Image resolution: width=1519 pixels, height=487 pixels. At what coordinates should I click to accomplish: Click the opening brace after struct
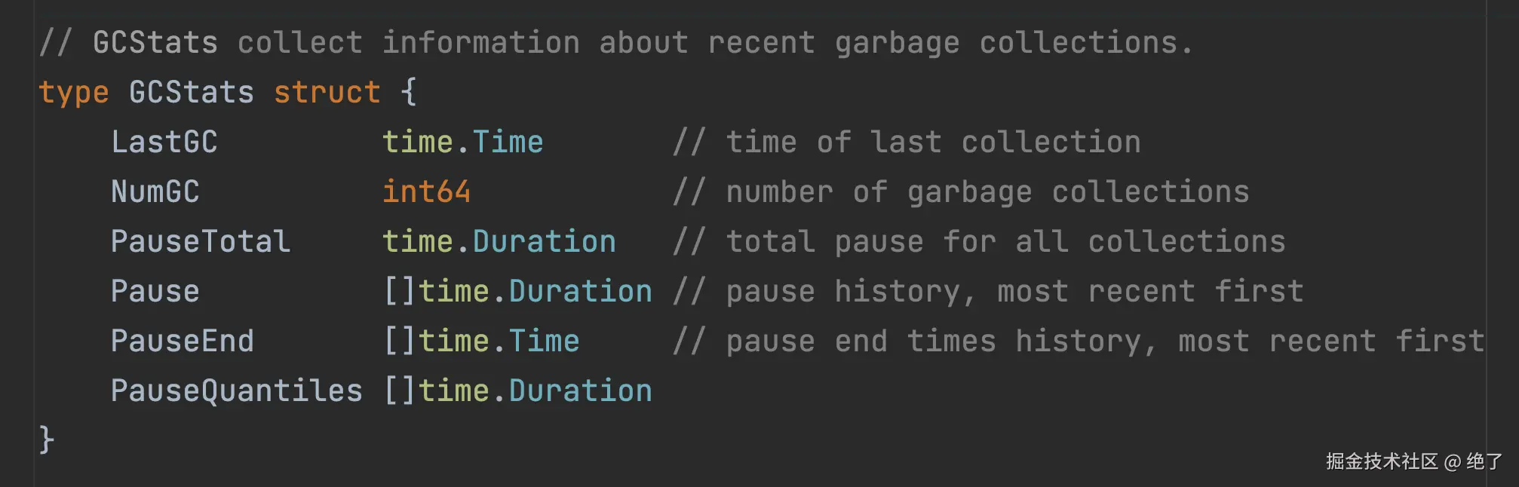[x=408, y=93]
